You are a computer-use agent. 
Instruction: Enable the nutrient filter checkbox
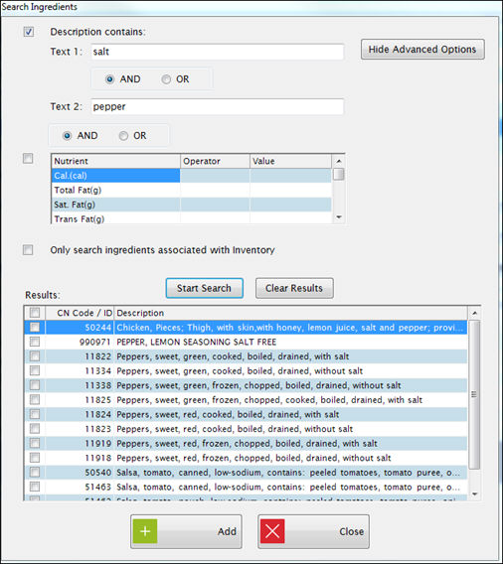[x=28, y=158]
